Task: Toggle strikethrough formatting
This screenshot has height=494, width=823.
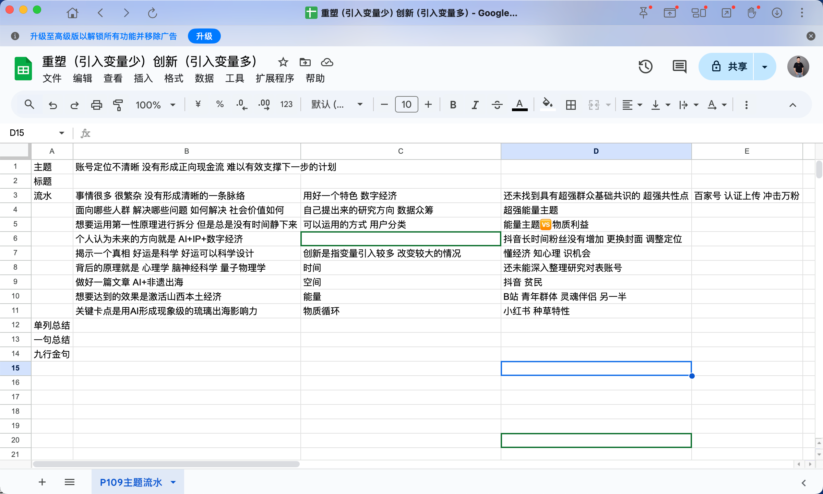Action: tap(497, 105)
